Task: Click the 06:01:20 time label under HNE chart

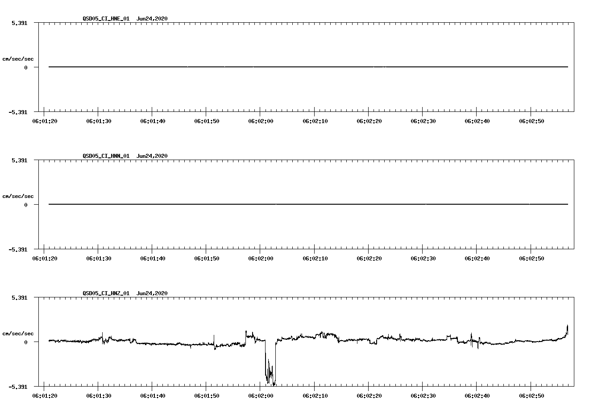Action: (x=45, y=121)
